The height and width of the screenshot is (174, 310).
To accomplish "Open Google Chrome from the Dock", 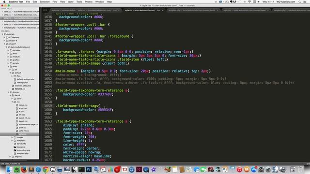I will [x=46, y=170].
